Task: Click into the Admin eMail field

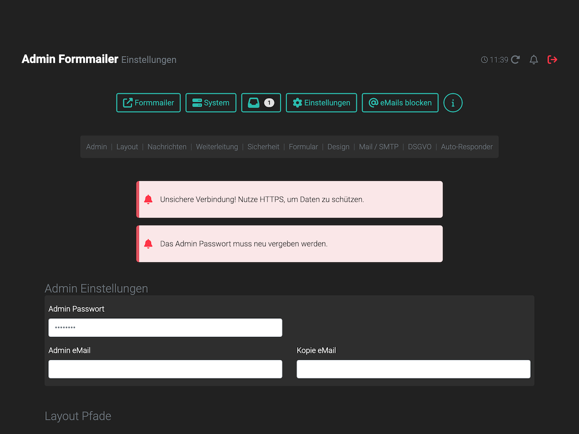Action: pos(165,369)
